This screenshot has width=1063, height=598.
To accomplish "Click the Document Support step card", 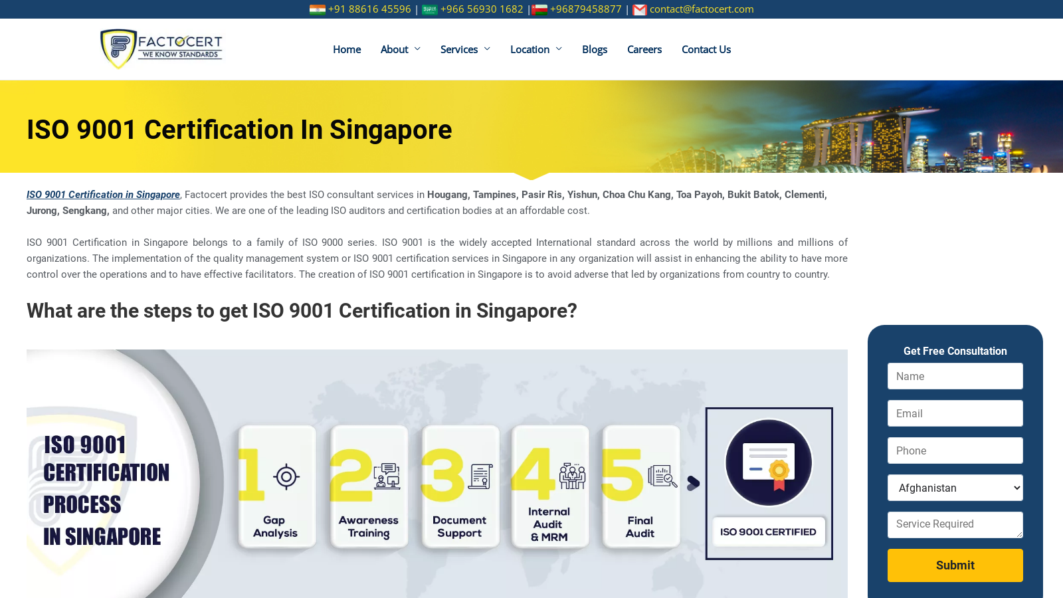I will [x=460, y=487].
